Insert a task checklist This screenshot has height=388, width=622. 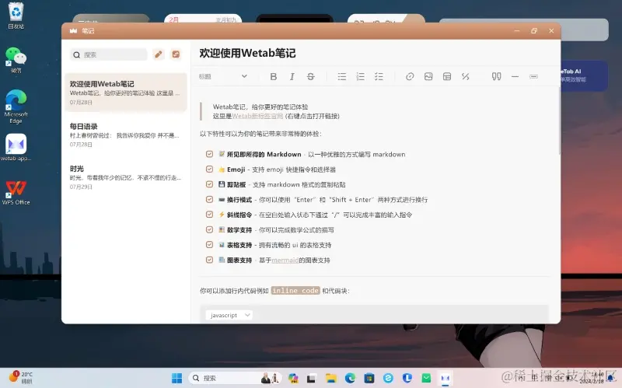pos(379,76)
